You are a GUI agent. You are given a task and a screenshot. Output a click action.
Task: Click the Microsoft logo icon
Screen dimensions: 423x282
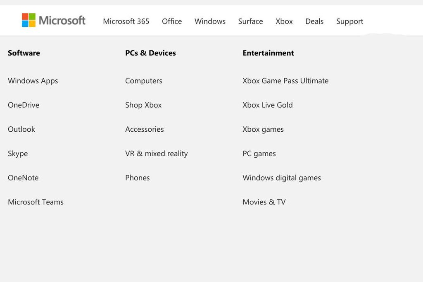(x=29, y=20)
